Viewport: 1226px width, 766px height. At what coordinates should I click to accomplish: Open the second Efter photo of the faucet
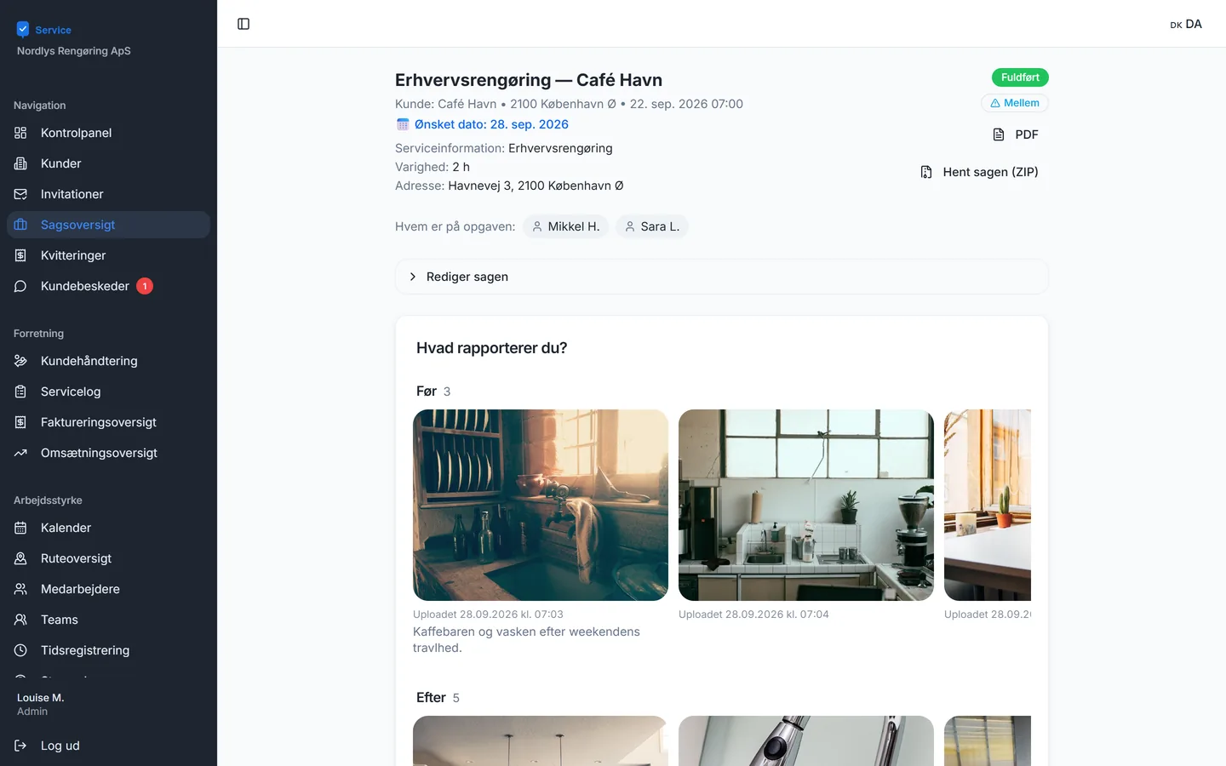pyautogui.click(x=806, y=740)
